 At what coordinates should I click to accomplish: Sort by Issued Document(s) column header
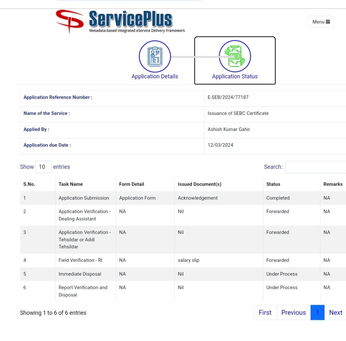[x=200, y=184]
